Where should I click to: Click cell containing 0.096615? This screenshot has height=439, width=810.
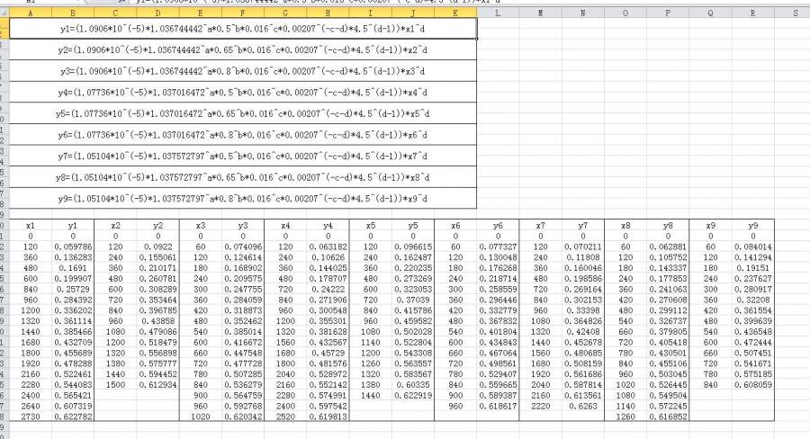[x=413, y=246]
